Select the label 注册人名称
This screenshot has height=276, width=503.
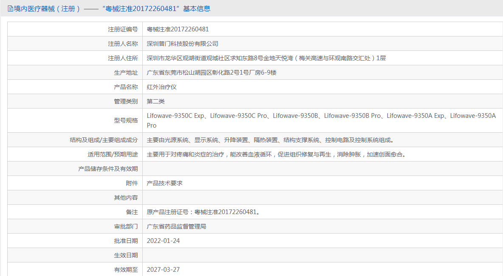[x=123, y=44]
